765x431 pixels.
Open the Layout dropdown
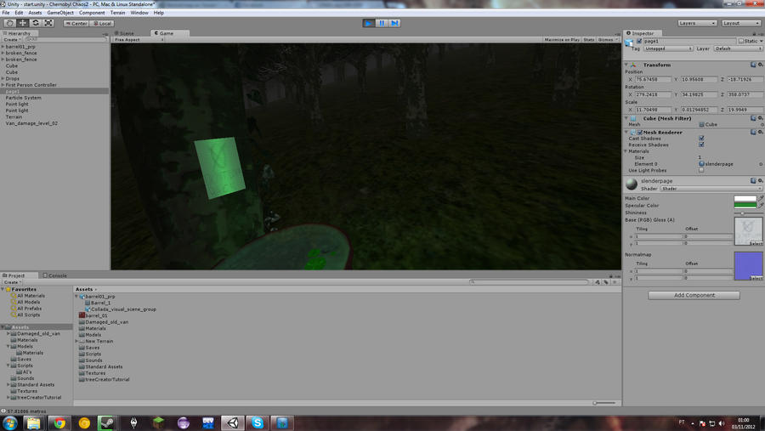coord(740,23)
